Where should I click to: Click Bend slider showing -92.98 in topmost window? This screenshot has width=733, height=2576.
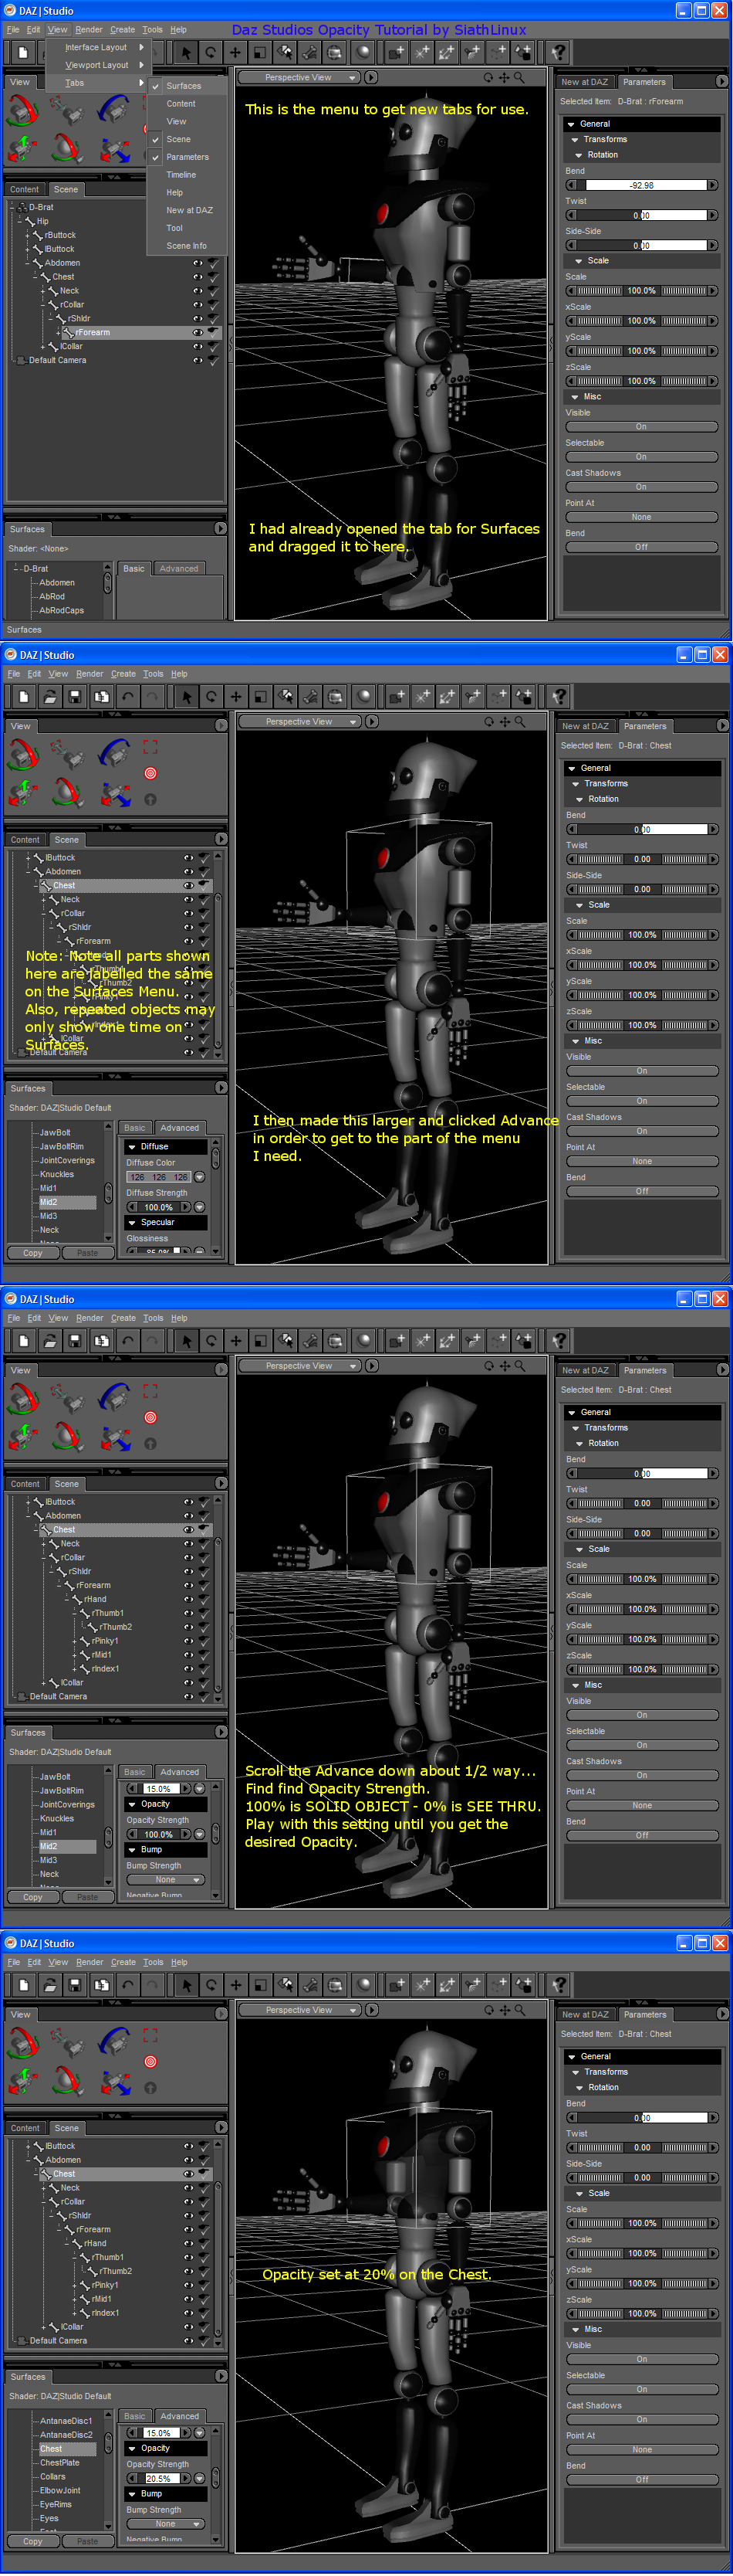(642, 185)
